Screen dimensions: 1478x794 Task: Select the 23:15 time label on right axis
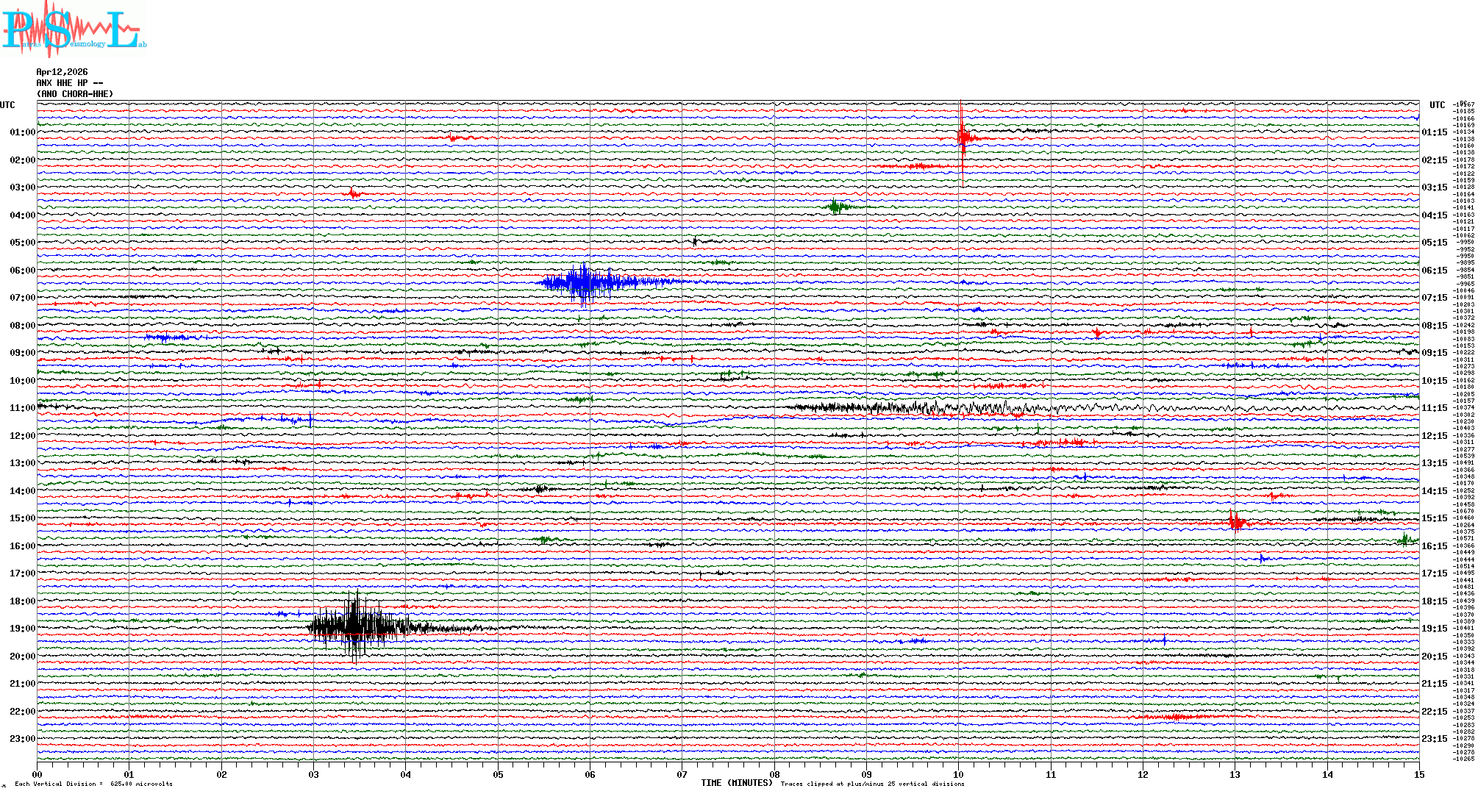click(x=1434, y=739)
